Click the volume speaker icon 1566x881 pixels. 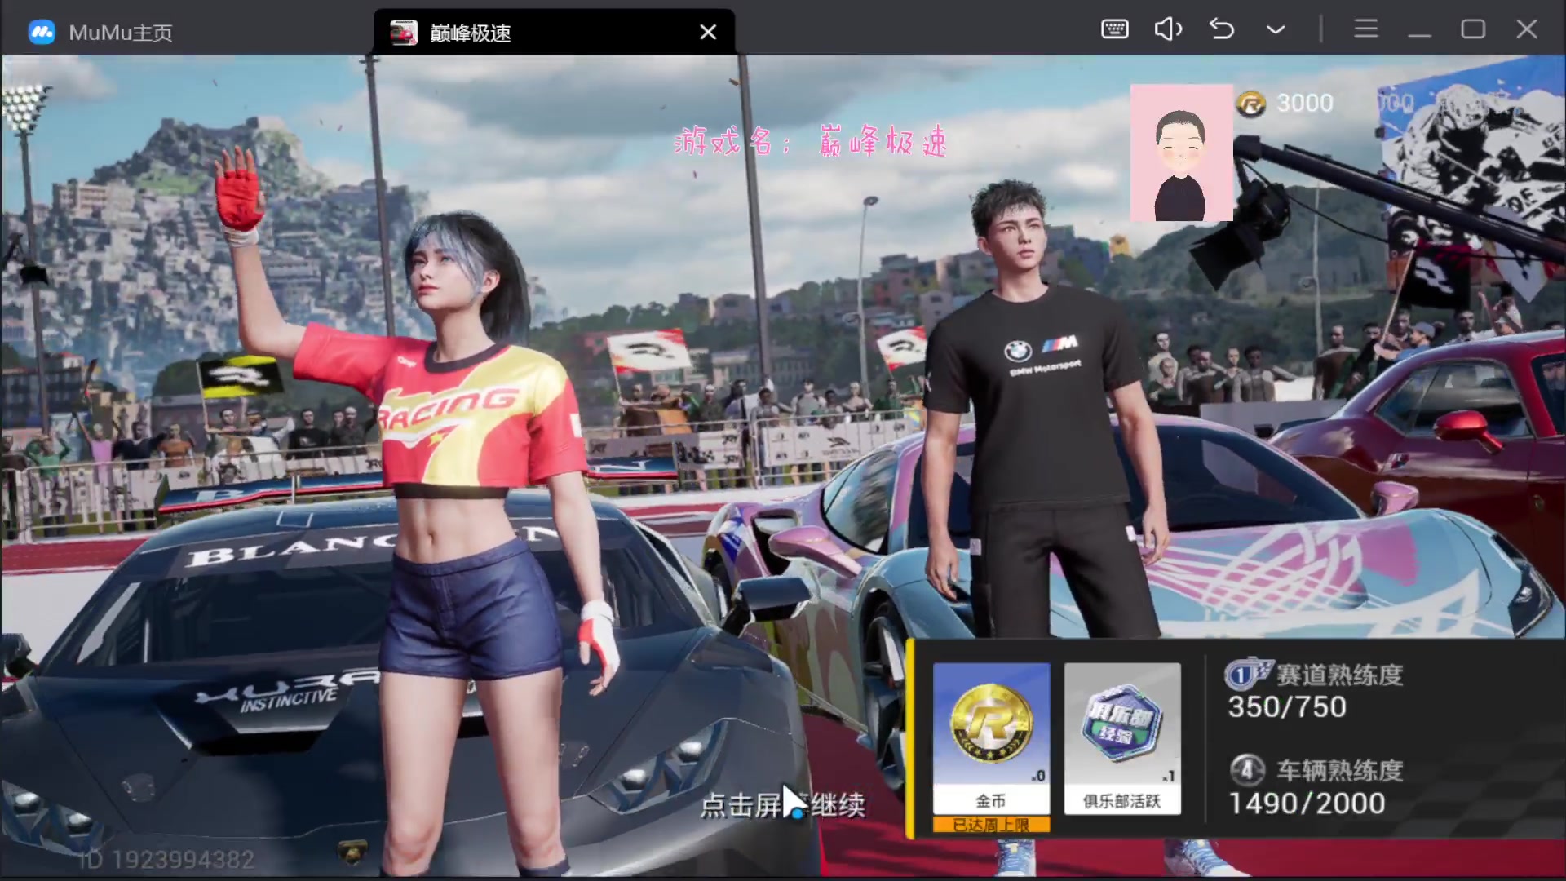tap(1168, 29)
